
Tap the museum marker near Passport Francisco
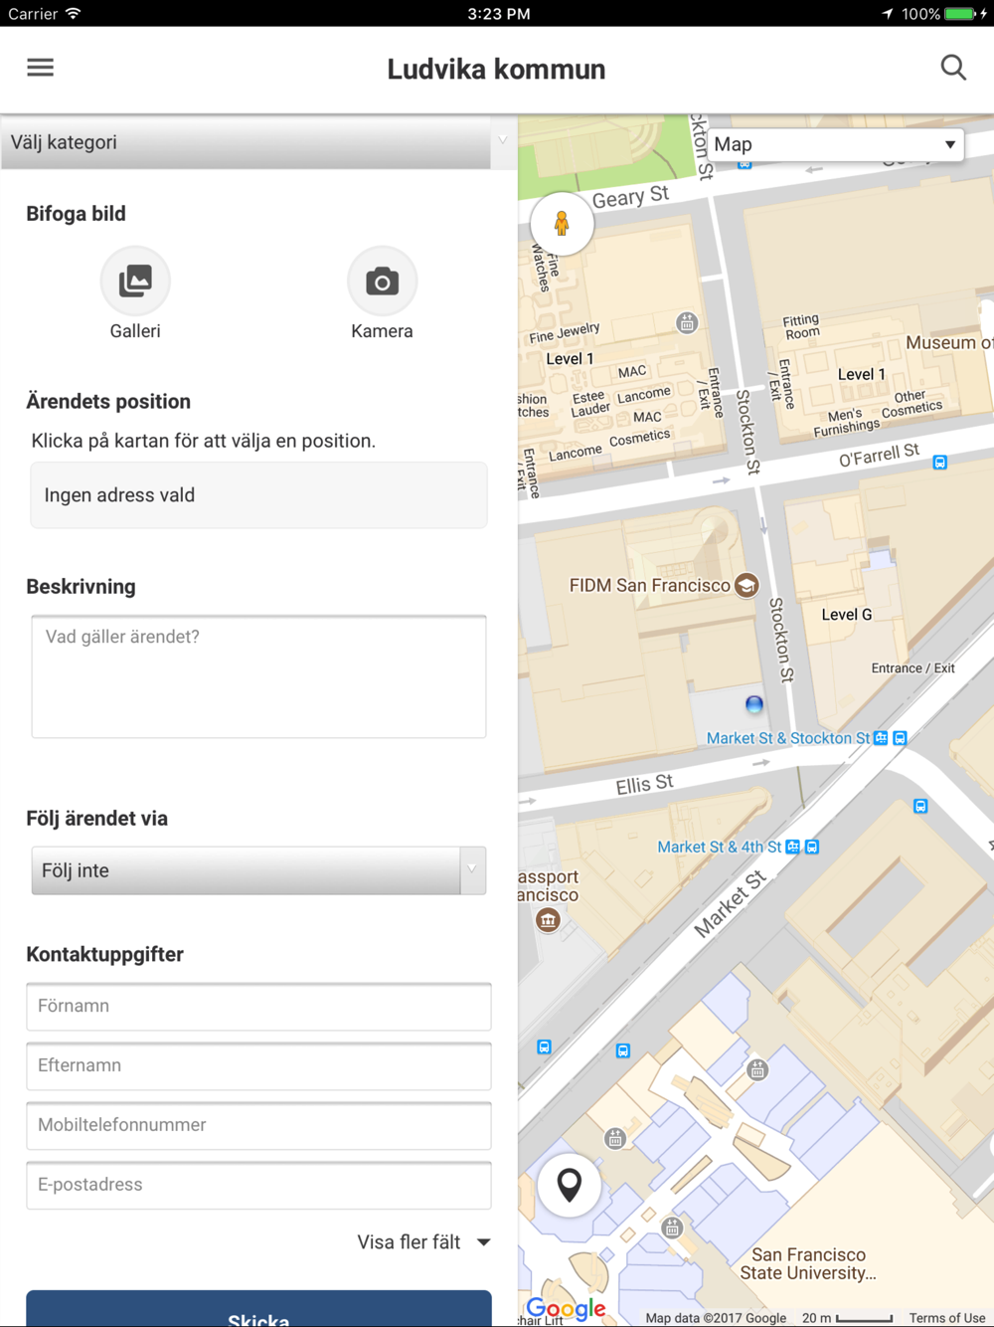click(548, 920)
